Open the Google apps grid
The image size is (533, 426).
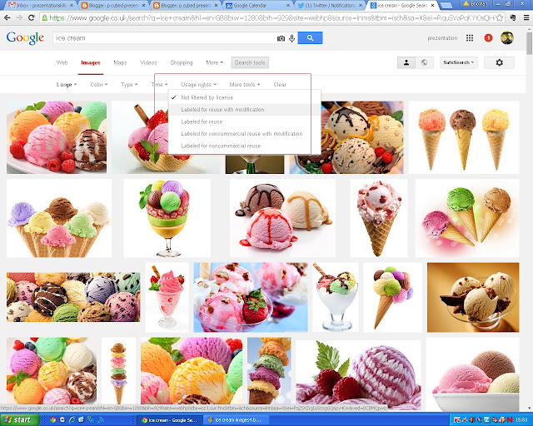(470, 37)
